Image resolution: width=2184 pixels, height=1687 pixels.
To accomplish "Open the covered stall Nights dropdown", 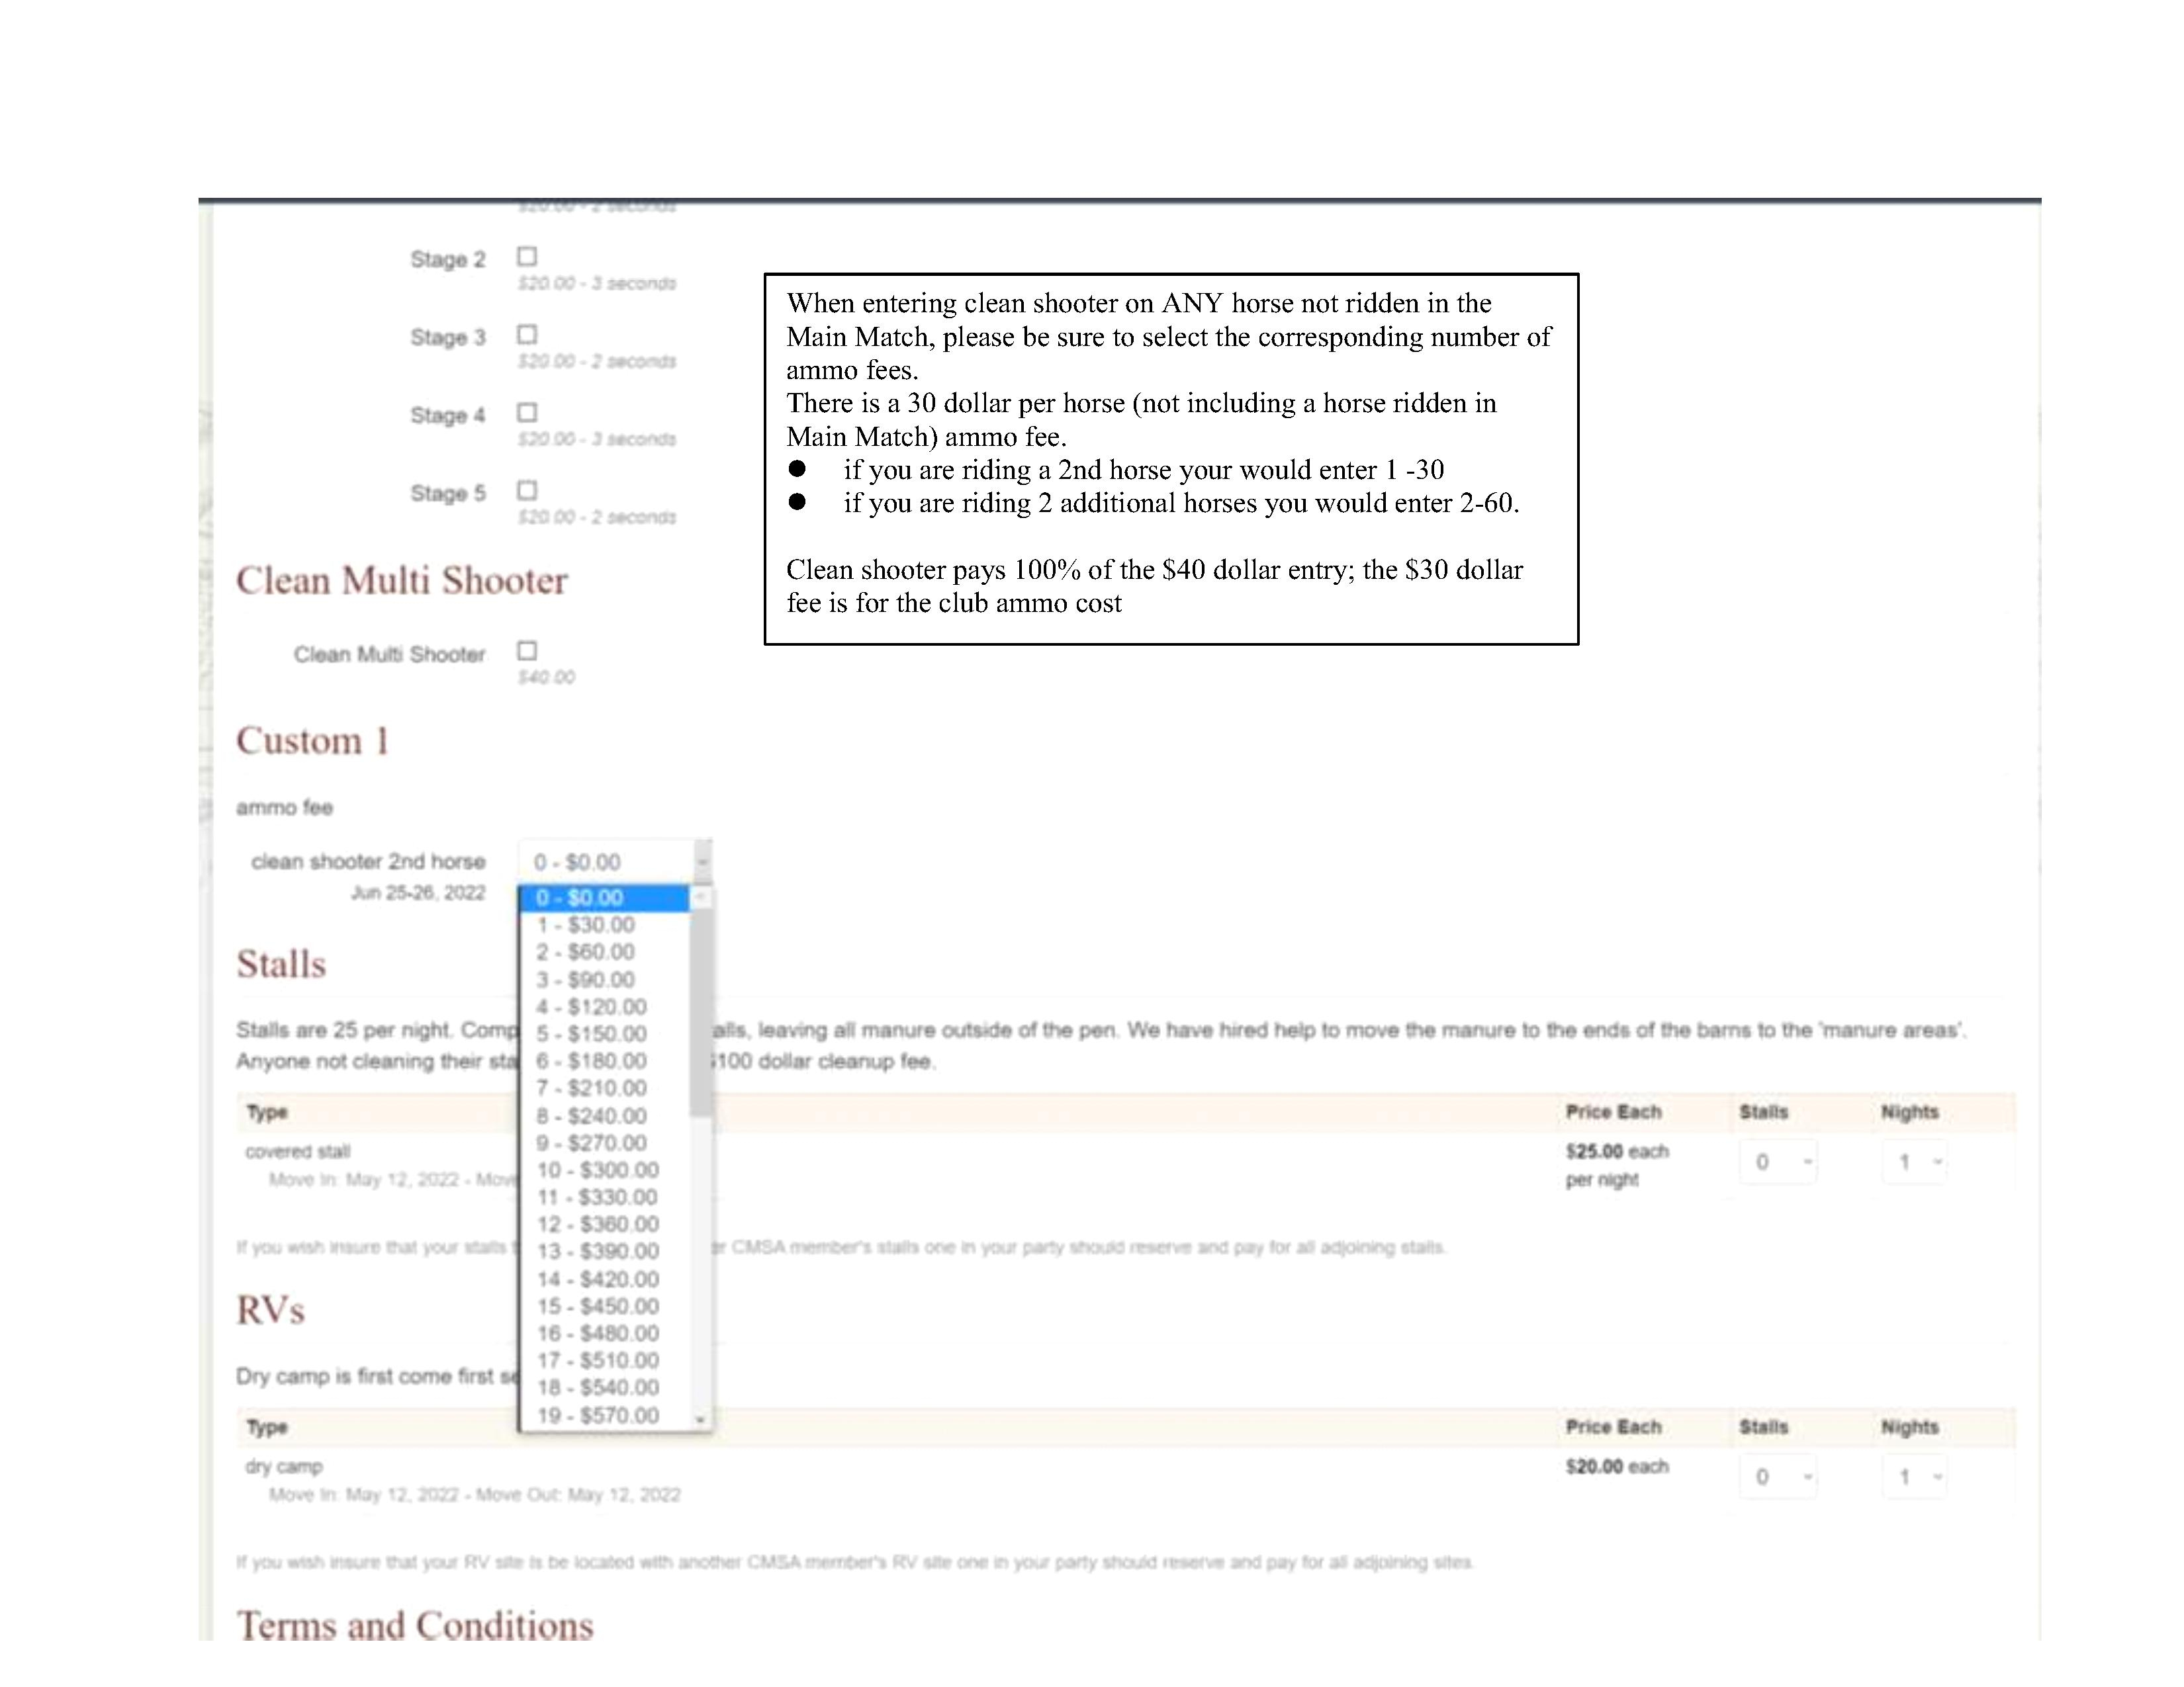I will pos(1914,1162).
